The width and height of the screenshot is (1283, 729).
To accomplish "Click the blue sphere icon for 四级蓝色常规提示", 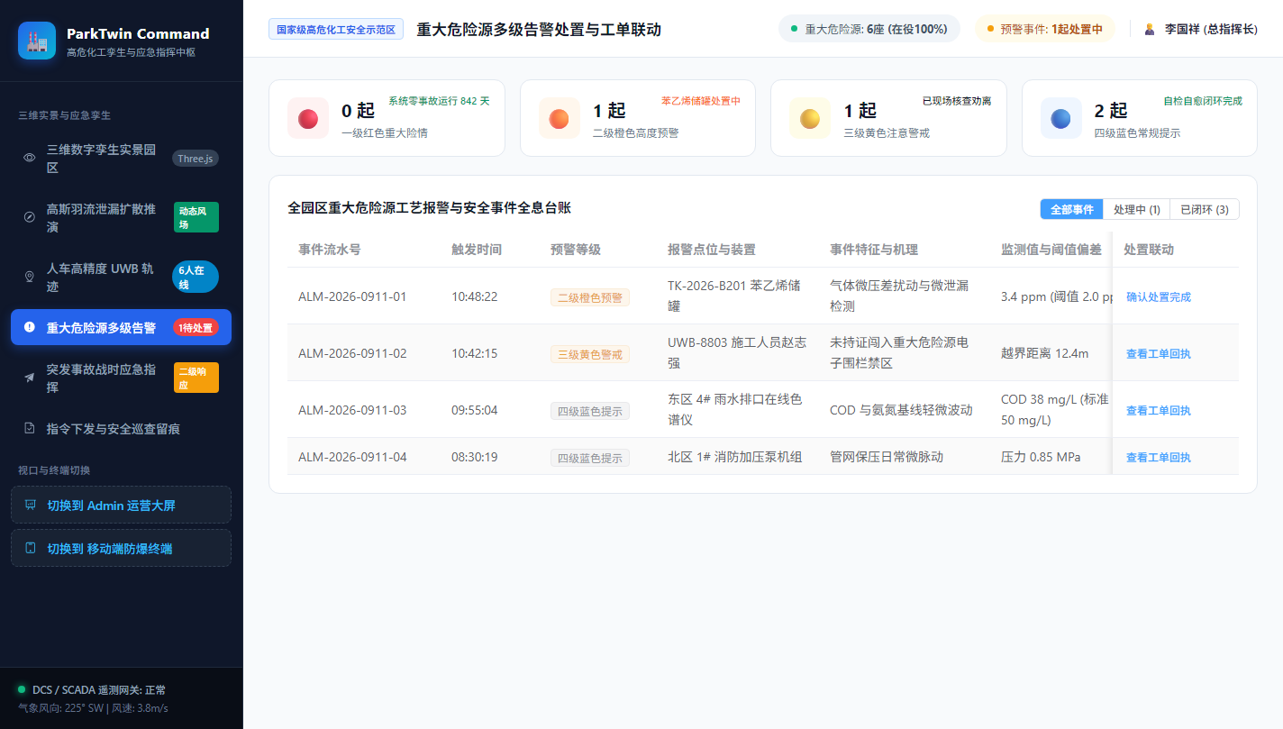I will coord(1061,118).
